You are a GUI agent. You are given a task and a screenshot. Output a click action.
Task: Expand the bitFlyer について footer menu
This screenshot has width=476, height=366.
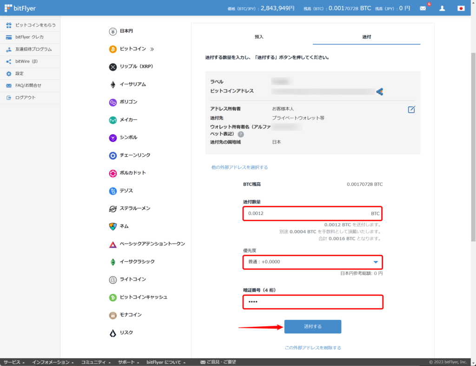point(166,362)
